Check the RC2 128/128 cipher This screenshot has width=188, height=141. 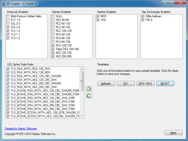pos(53,31)
